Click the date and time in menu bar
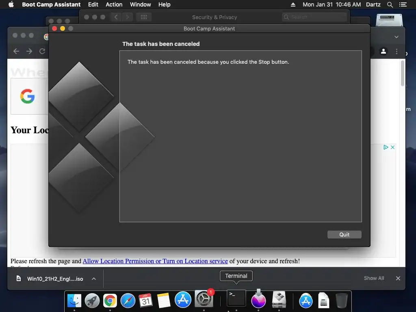The width and height of the screenshot is (416, 312). coord(331,4)
